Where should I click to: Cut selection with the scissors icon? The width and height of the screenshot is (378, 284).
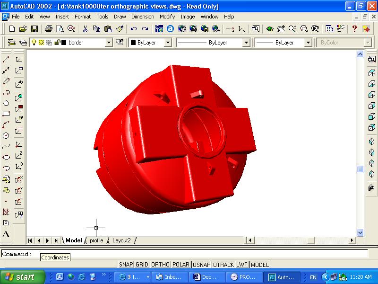[x=85, y=29]
